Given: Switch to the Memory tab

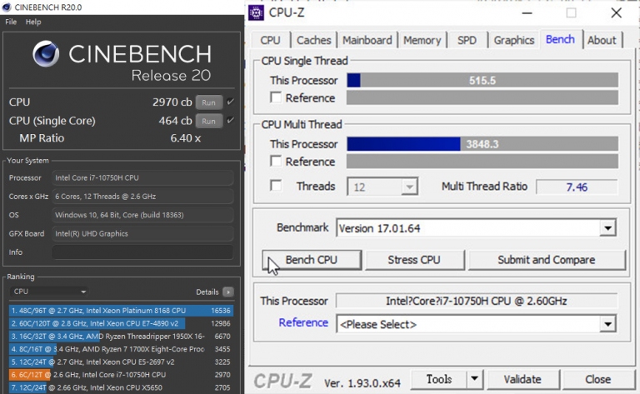Looking at the screenshot, I should tap(422, 40).
